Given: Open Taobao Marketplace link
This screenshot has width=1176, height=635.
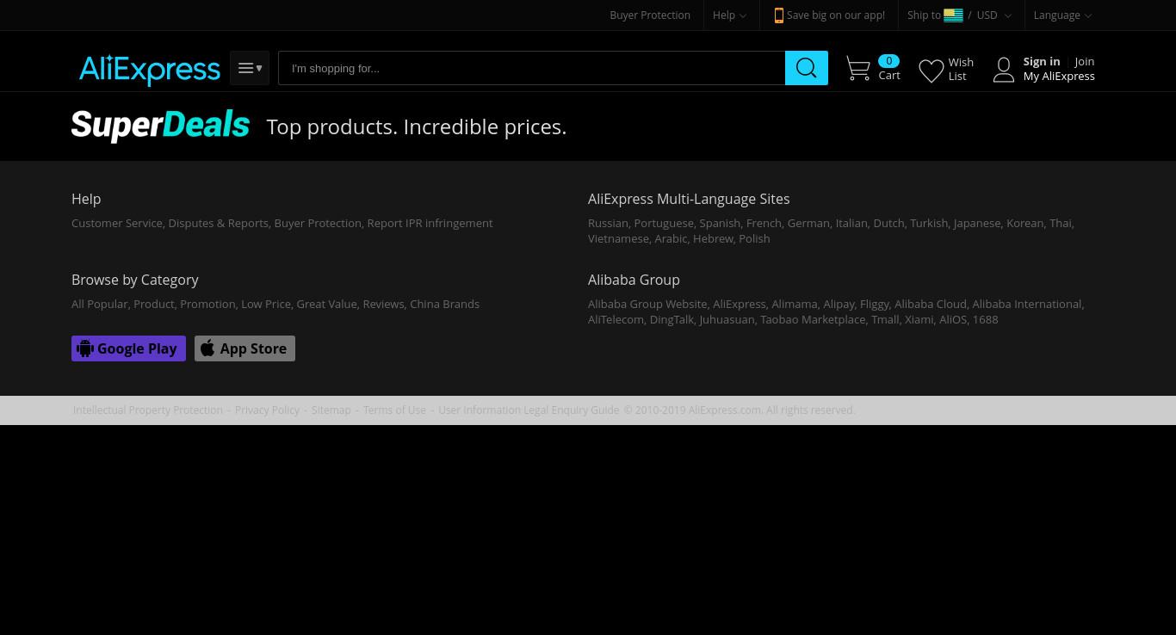Looking at the screenshot, I should point(813,319).
